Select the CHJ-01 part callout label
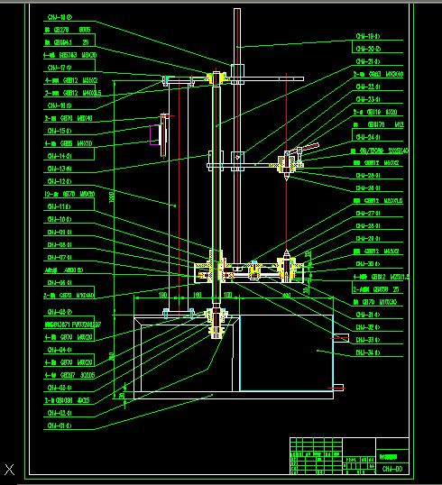The image size is (442, 485). click(60, 426)
